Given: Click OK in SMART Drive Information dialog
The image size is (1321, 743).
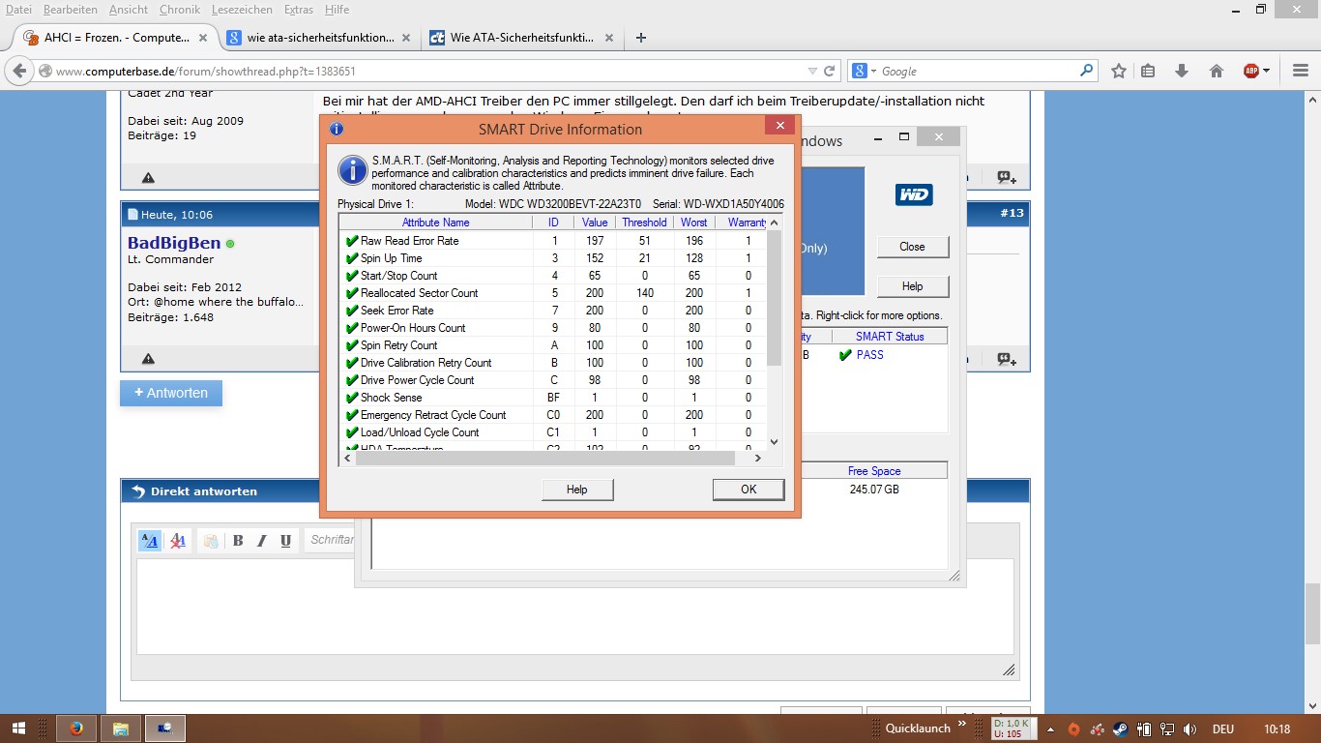Looking at the screenshot, I should tap(749, 490).
